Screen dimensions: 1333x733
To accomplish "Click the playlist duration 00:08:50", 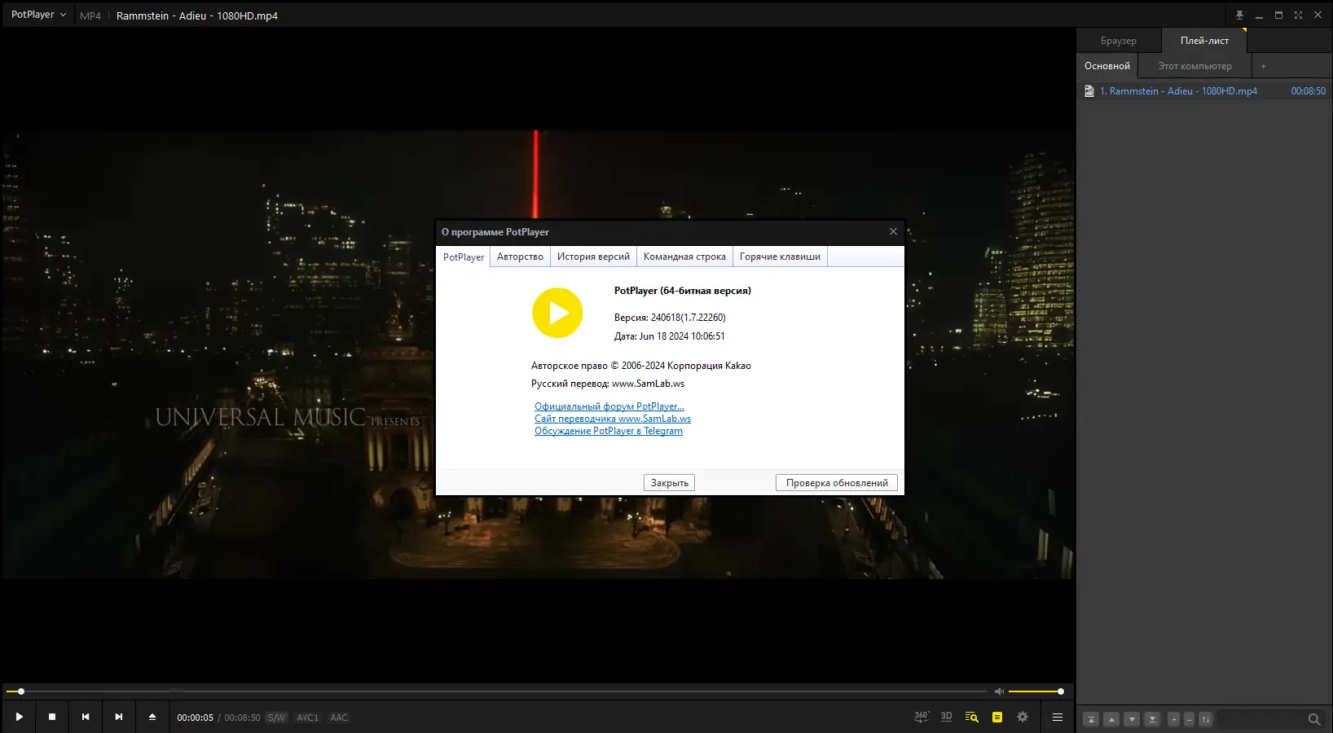I will [x=1308, y=91].
